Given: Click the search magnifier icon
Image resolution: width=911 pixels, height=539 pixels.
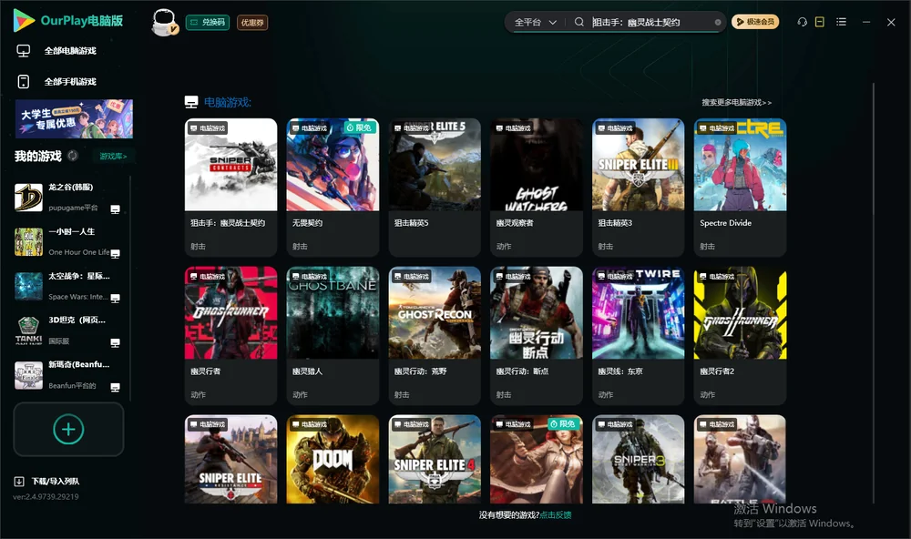Looking at the screenshot, I should (578, 22).
